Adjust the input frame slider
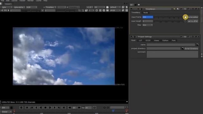 [x=168, y=17]
